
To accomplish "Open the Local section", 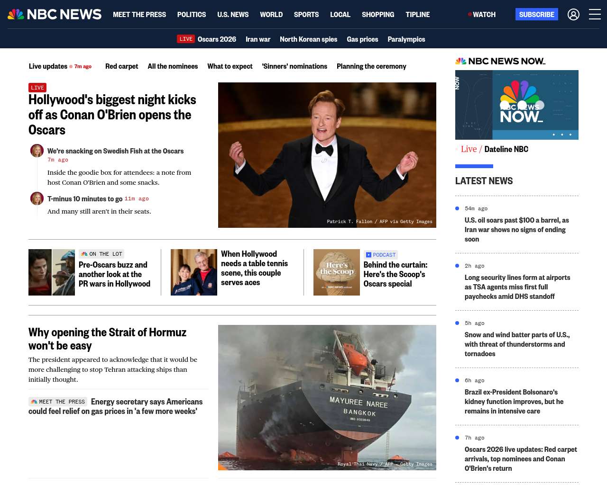I will (340, 14).
